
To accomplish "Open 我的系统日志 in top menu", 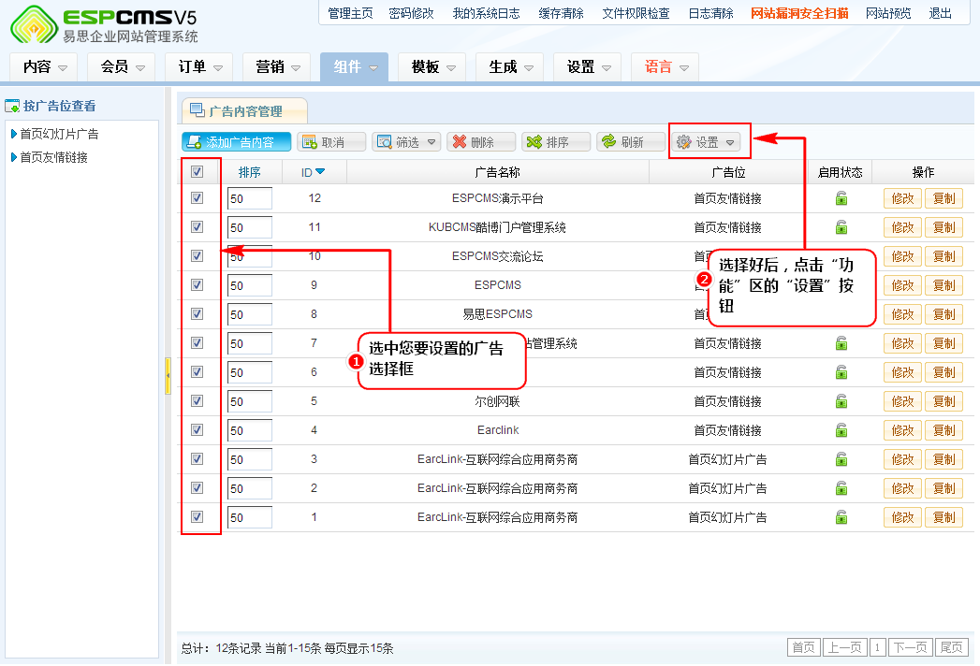I will [486, 13].
